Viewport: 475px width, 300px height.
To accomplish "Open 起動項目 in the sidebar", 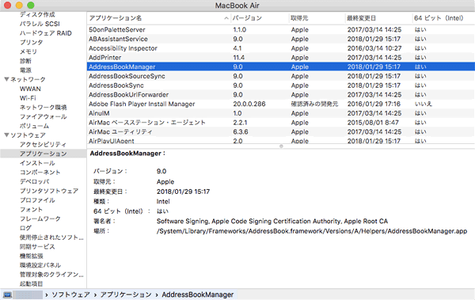I will (x=31, y=283).
